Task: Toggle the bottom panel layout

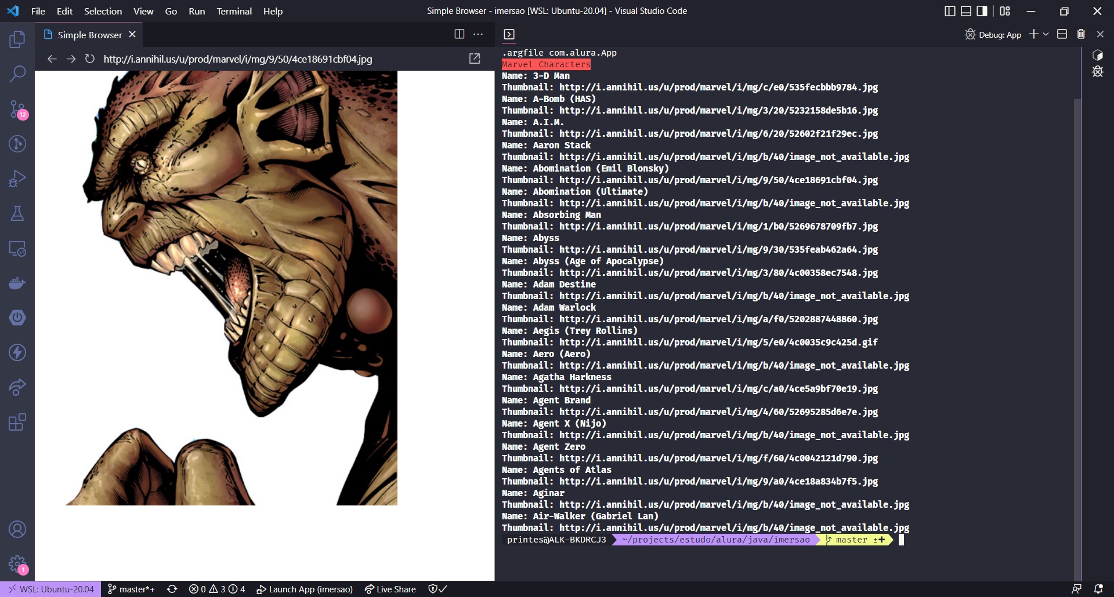Action: pyautogui.click(x=966, y=11)
